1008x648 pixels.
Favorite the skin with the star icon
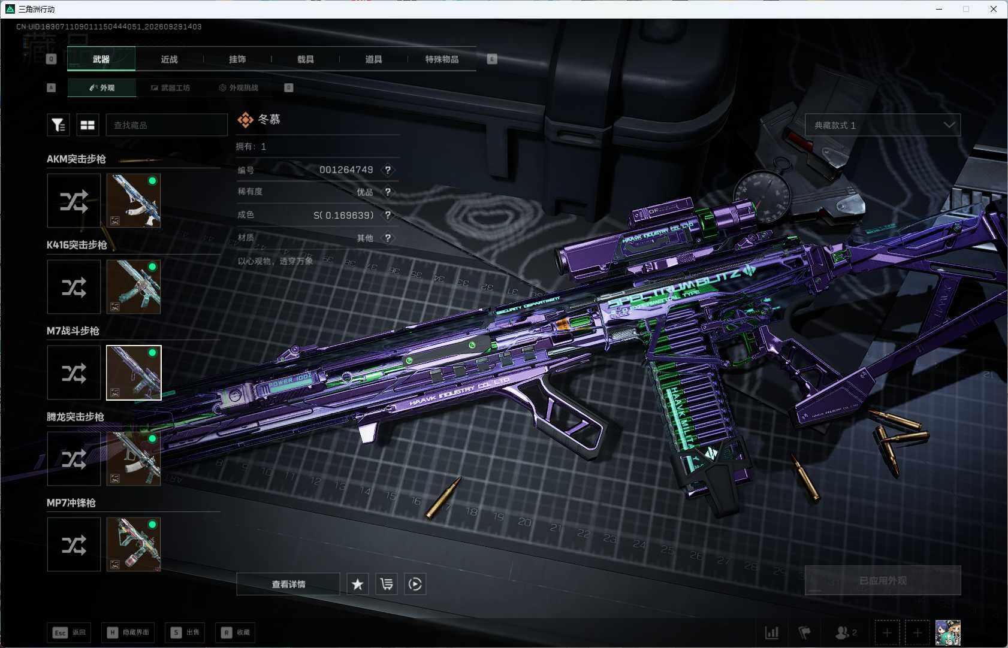pyautogui.click(x=358, y=584)
